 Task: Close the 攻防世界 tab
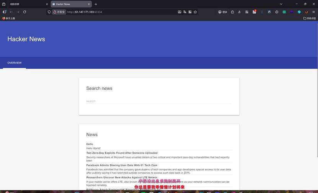point(47,4)
